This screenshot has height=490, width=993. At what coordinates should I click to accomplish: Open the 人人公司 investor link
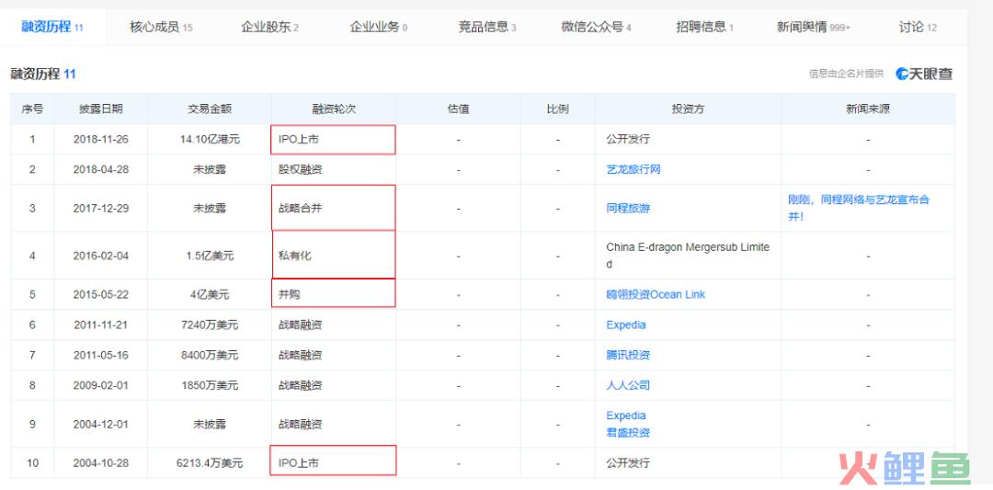click(x=628, y=385)
